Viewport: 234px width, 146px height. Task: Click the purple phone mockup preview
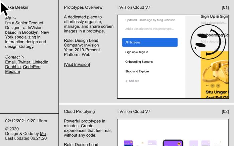(x=173, y=143)
